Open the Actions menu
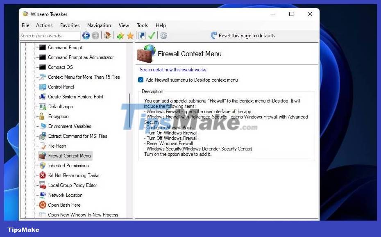The image size is (381, 237). click(44, 25)
